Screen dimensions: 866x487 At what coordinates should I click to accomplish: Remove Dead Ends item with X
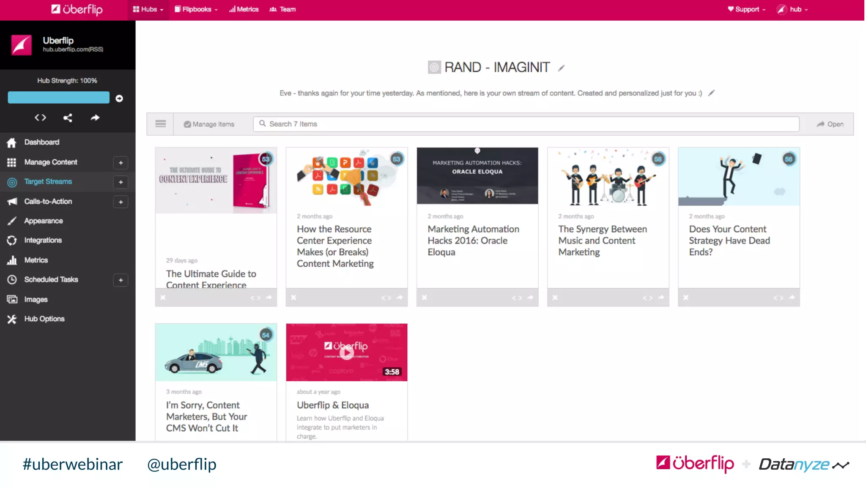pos(685,298)
